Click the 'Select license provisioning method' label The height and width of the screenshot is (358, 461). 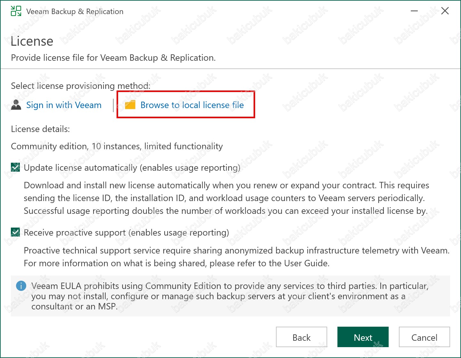pyautogui.click(x=81, y=86)
